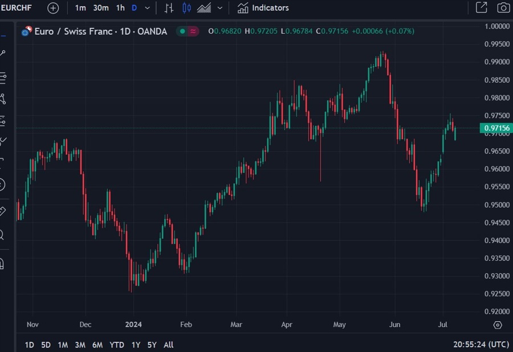Click the low value L0.96784
The height and width of the screenshot is (352, 513).
tap(297, 31)
